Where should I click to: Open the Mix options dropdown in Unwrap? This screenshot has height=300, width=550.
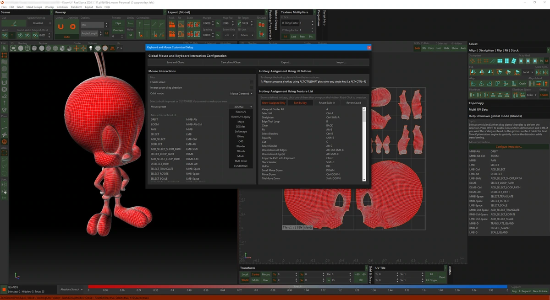click(92, 25)
